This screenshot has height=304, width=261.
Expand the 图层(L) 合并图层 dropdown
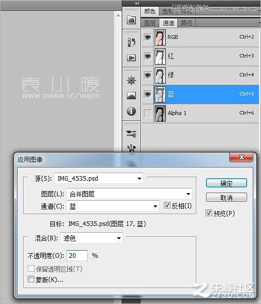[129, 194]
